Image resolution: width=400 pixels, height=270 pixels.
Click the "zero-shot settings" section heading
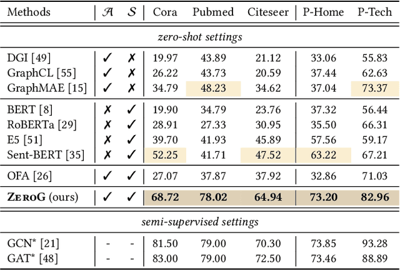pos(199,37)
